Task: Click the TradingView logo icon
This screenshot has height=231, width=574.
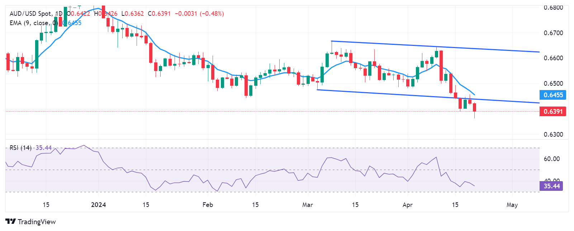Action: tap(10, 221)
